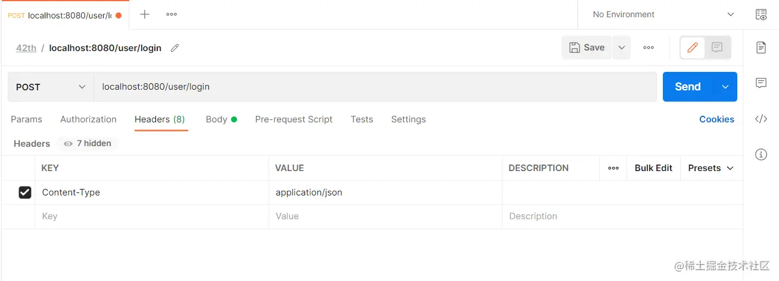Select the edit mode pencil icon
The width and height of the screenshot is (779, 281).
click(x=692, y=48)
